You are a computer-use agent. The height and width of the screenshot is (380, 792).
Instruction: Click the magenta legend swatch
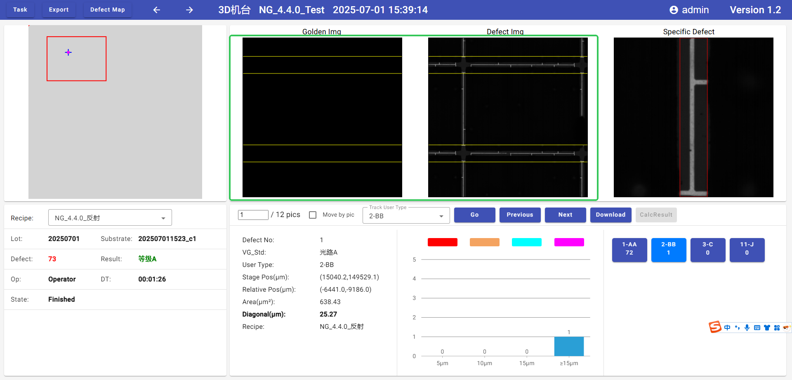[x=569, y=242]
